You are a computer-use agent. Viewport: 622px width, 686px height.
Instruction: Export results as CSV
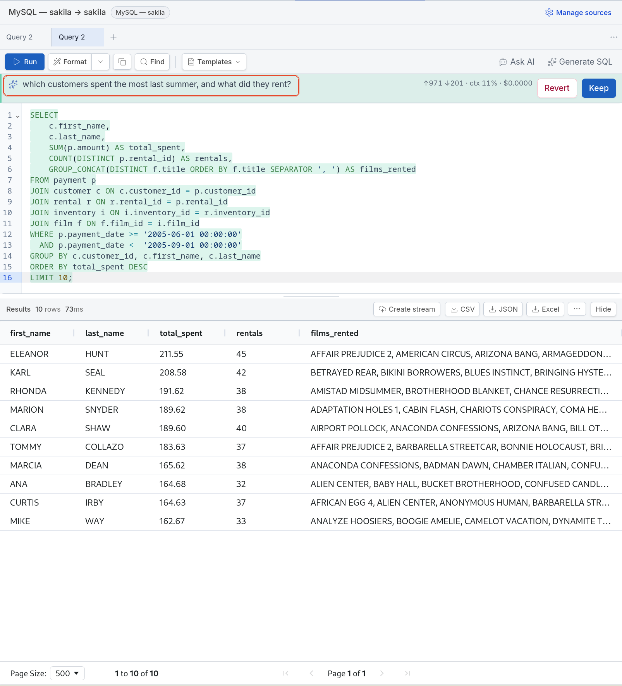pyautogui.click(x=462, y=309)
